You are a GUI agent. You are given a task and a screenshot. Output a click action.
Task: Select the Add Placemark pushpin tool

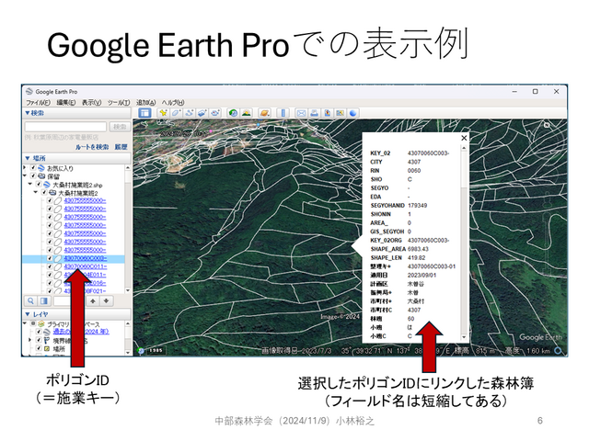163,113
